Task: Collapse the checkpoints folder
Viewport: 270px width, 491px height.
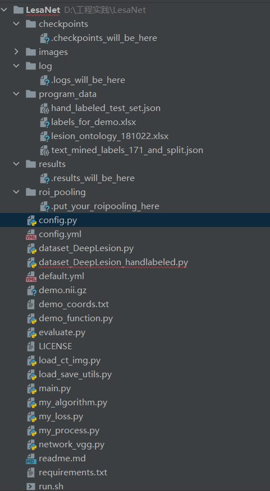Action: [17, 24]
